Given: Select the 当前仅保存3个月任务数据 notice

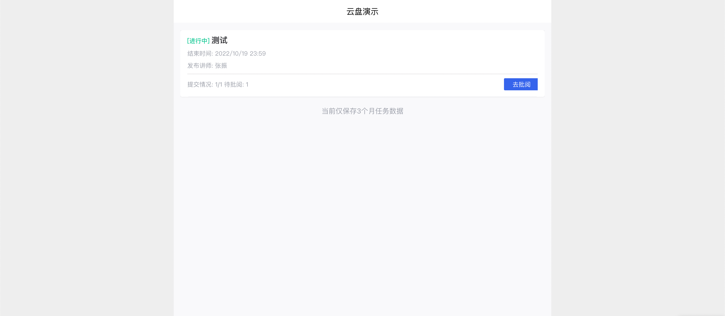Looking at the screenshot, I should pyautogui.click(x=362, y=111).
